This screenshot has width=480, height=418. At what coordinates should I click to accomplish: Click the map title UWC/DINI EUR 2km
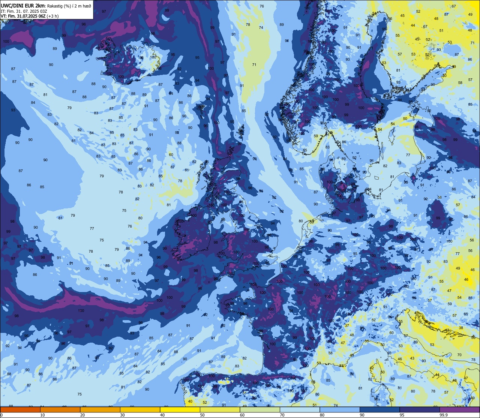pos(23,6)
